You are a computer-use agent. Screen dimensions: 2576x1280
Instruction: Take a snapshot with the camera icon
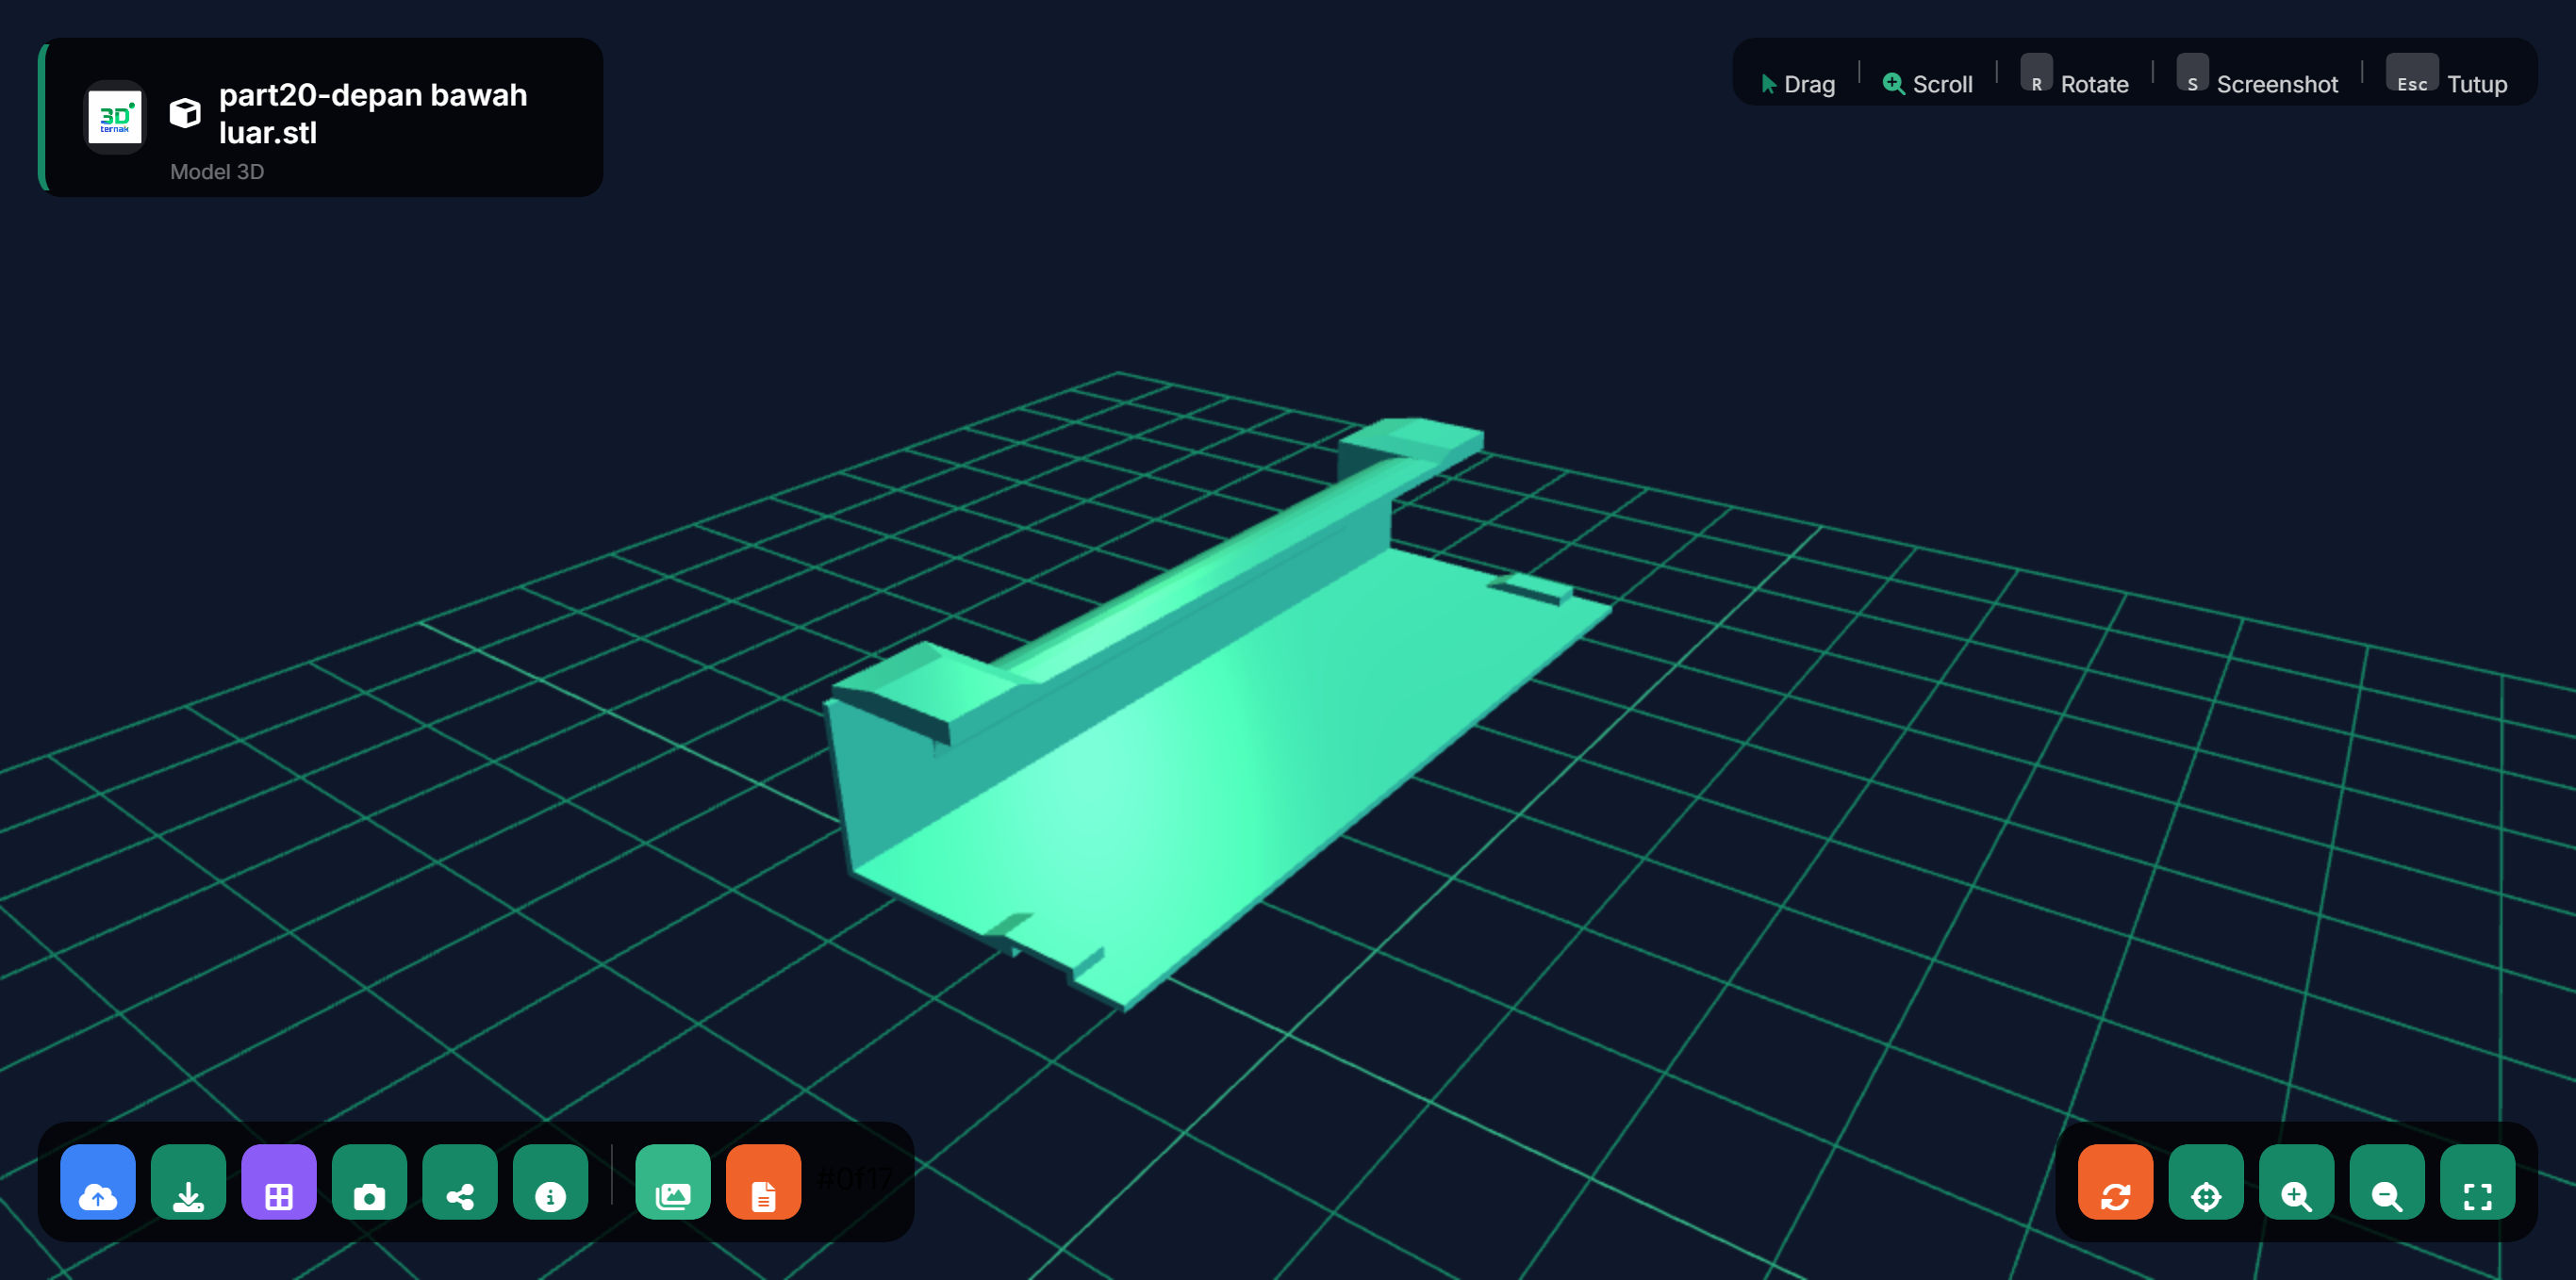(370, 1182)
